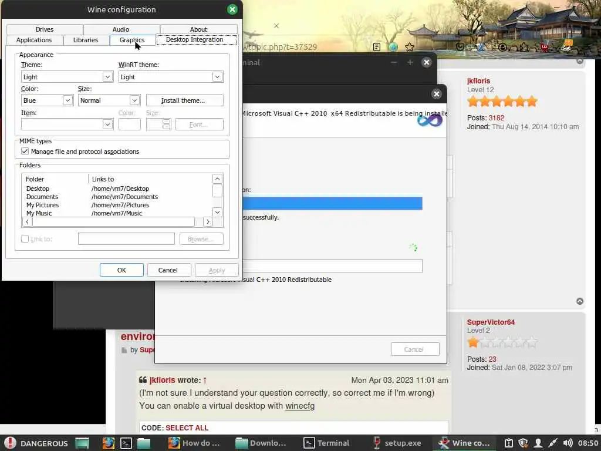
Task: Click the user tray icon
Action: coord(538,443)
